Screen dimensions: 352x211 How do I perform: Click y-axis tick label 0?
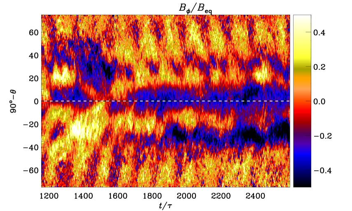pyautogui.click(x=36, y=101)
